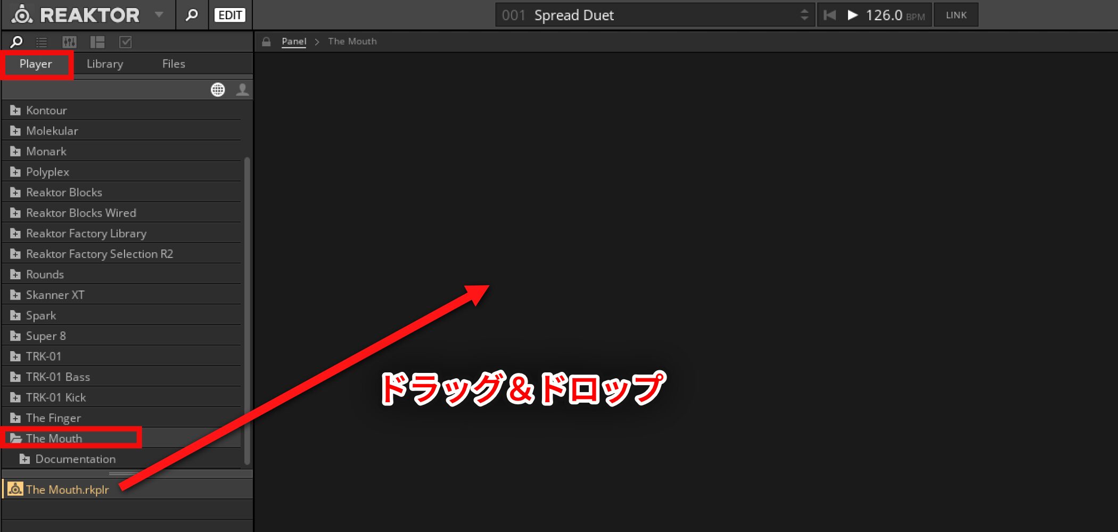Switch to the Player tab

(x=36, y=64)
